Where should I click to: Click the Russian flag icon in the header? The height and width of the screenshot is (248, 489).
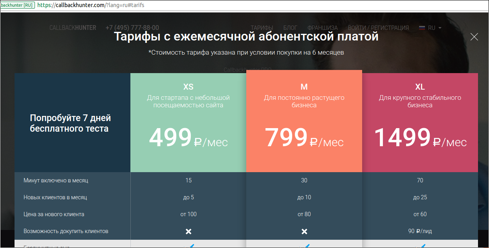tap(422, 28)
